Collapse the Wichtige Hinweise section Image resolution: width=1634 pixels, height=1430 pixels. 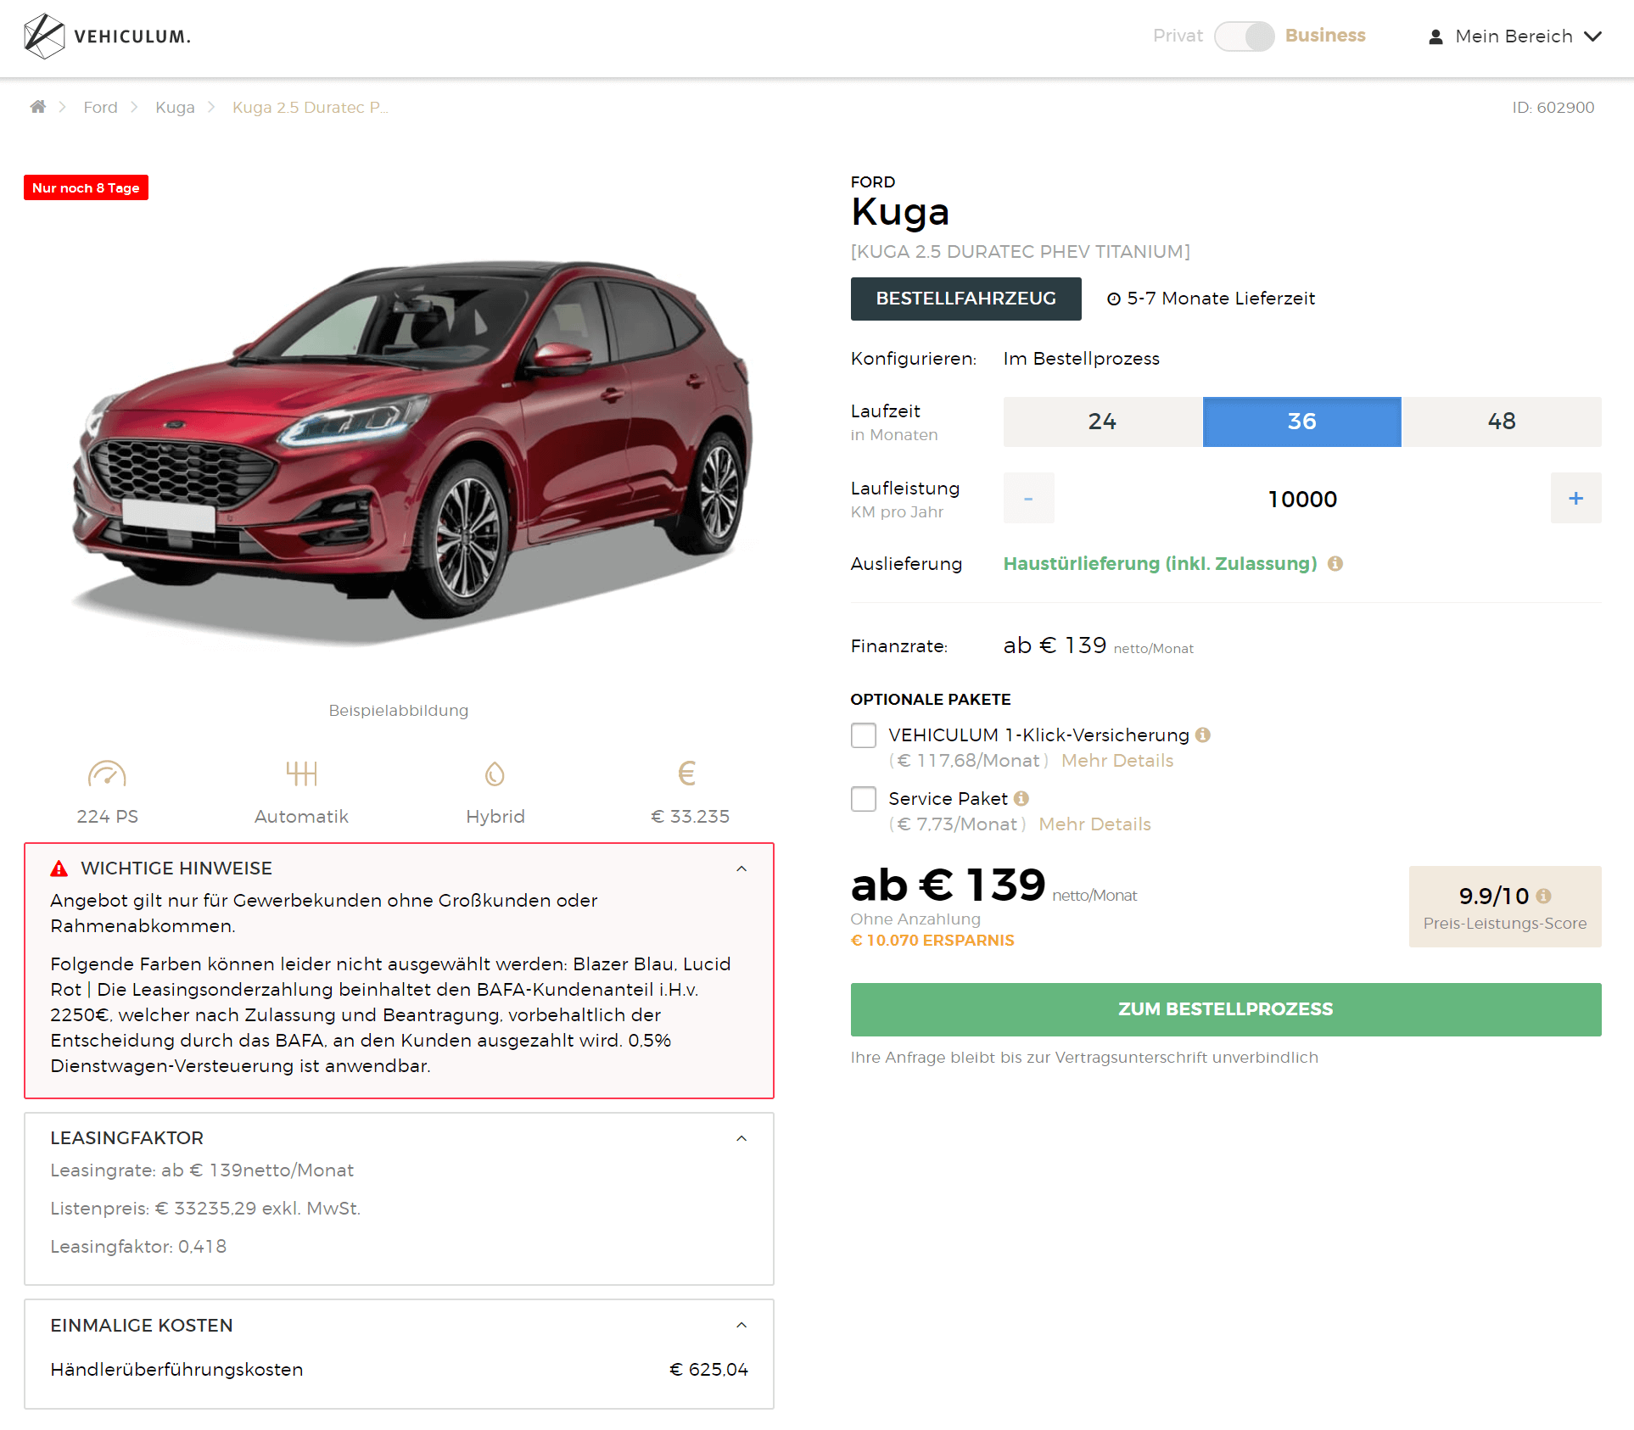point(741,869)
